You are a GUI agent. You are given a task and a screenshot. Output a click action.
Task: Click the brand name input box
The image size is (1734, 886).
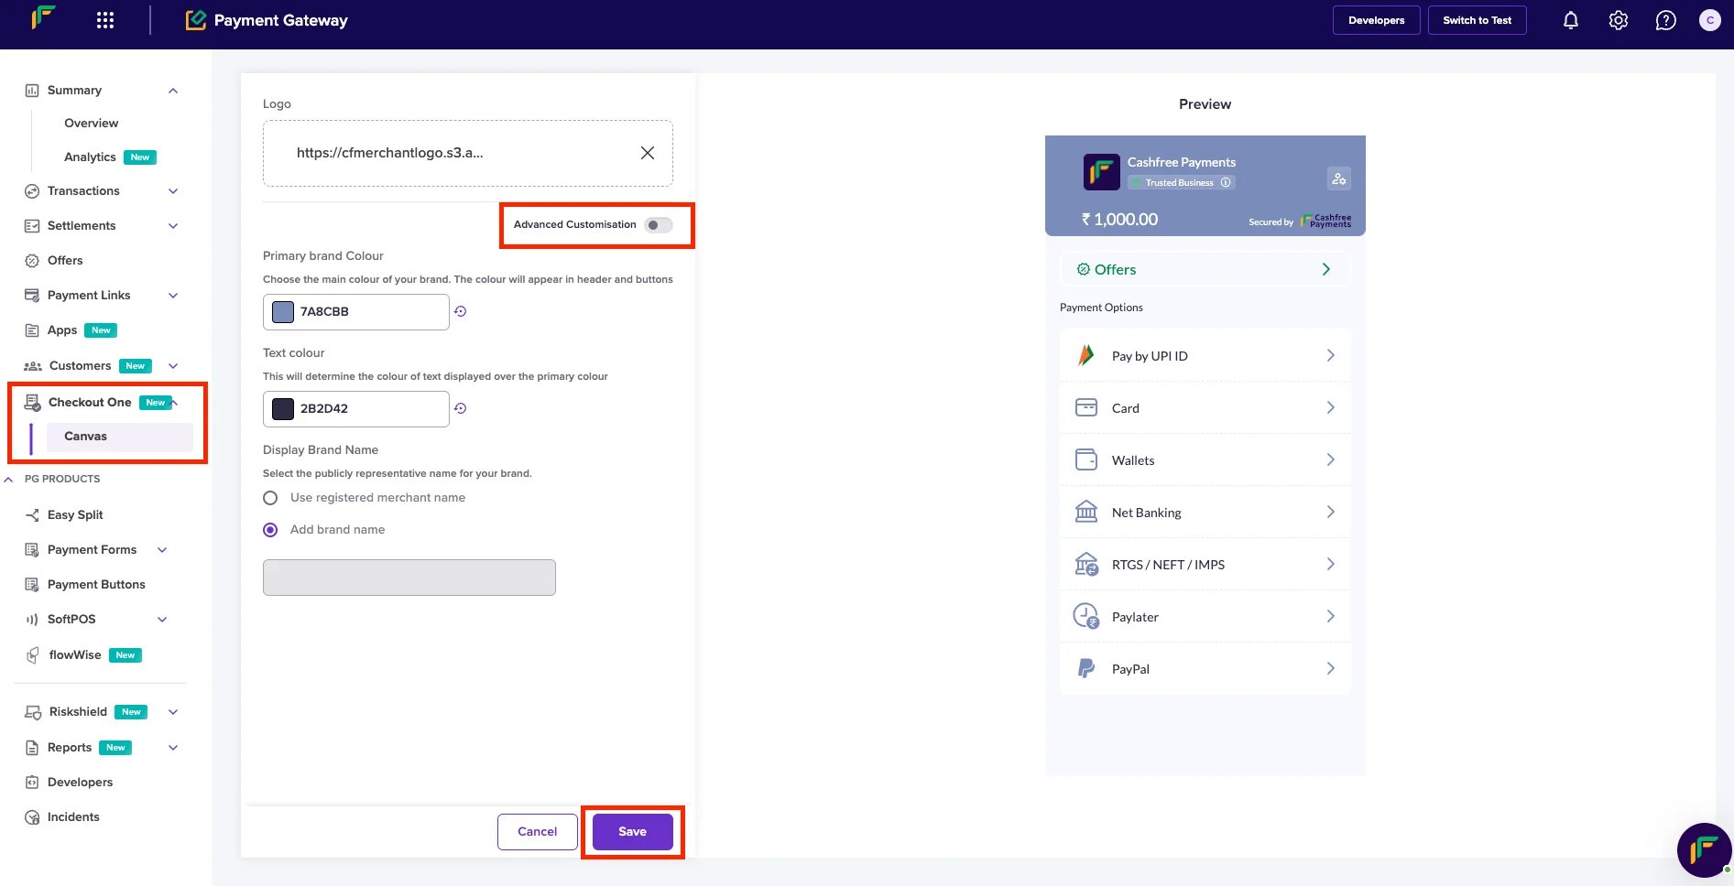click(x=409, y=578)
